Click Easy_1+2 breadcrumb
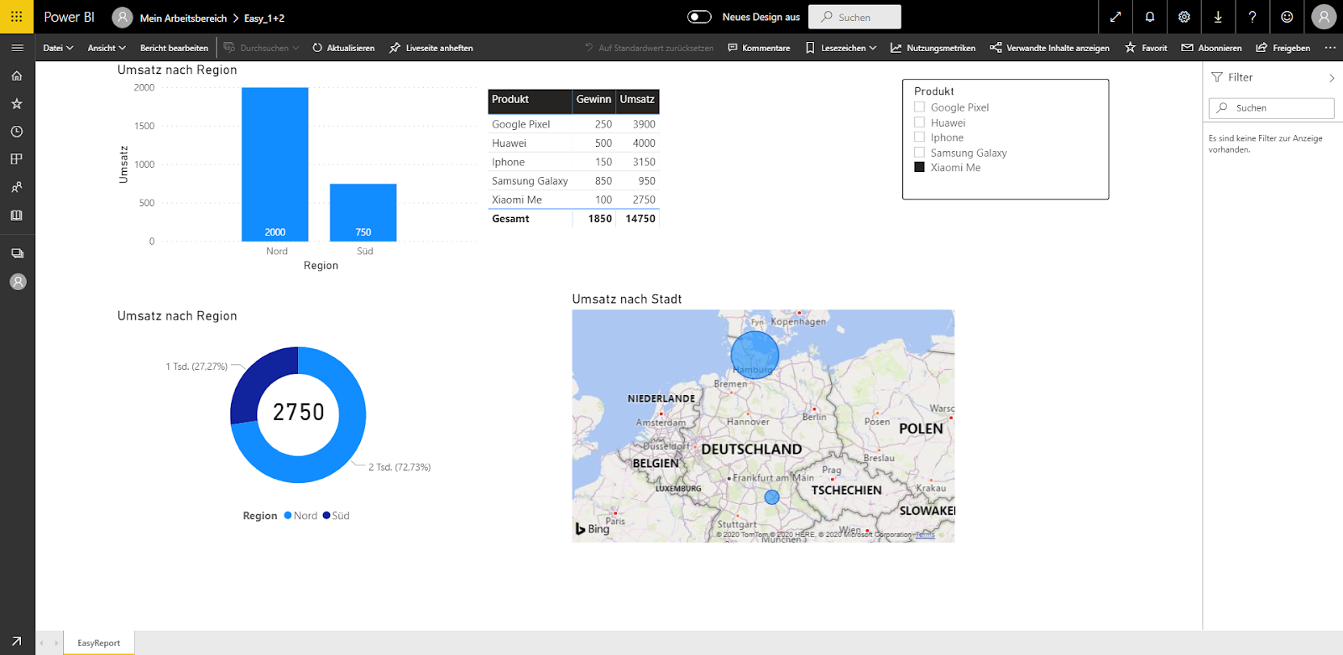The width and height of the screenshot is (1343, 655). tap(264, 18)
